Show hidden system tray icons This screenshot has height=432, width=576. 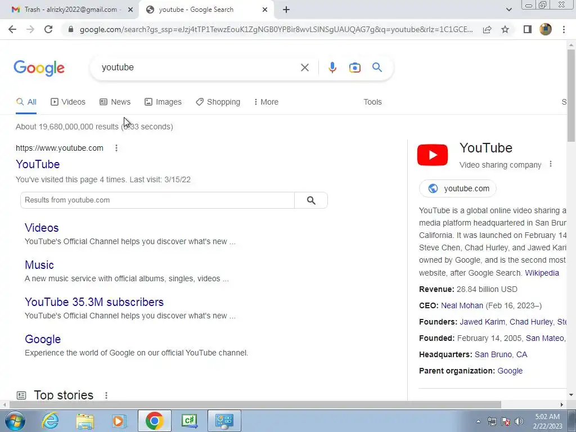478,421
